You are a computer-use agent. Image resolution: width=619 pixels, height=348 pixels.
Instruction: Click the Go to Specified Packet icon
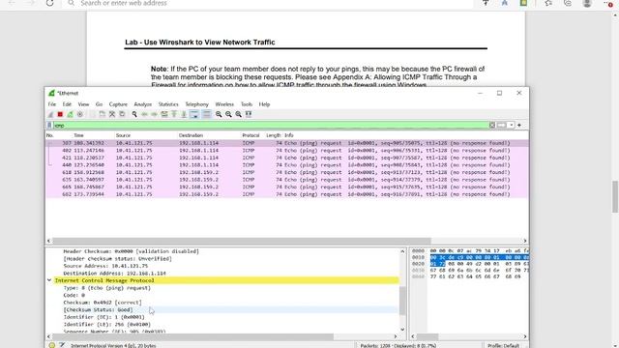[164, 114]
